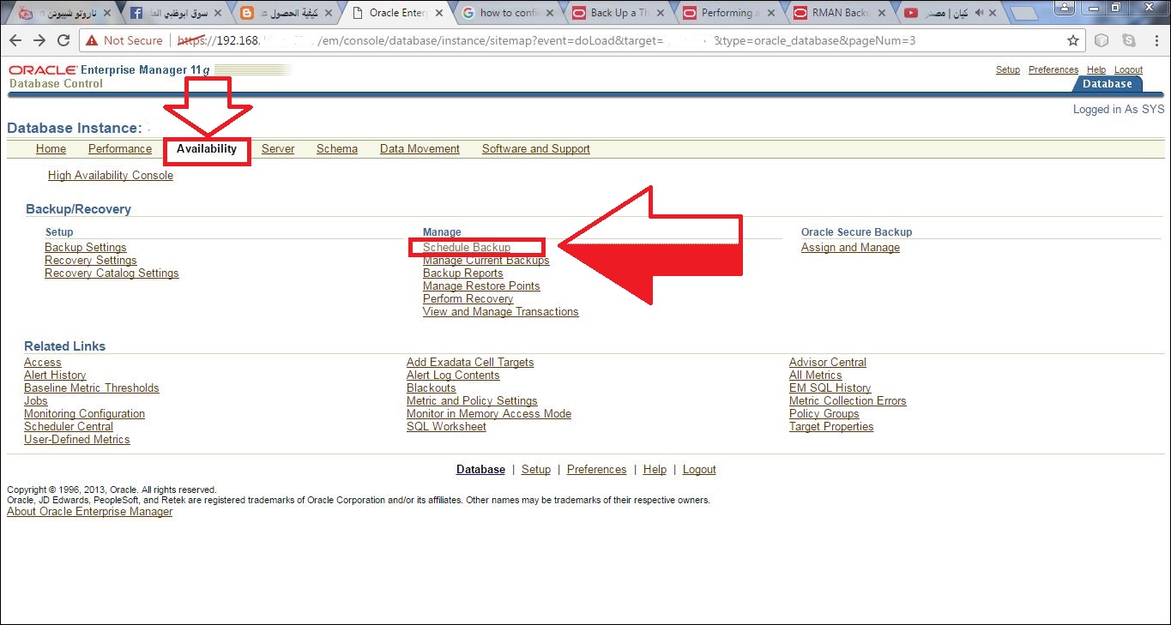The width and height of the screenshot is (1171, 625).
Task: Go back using the browser back arrow
Action: tap(16, 40)
